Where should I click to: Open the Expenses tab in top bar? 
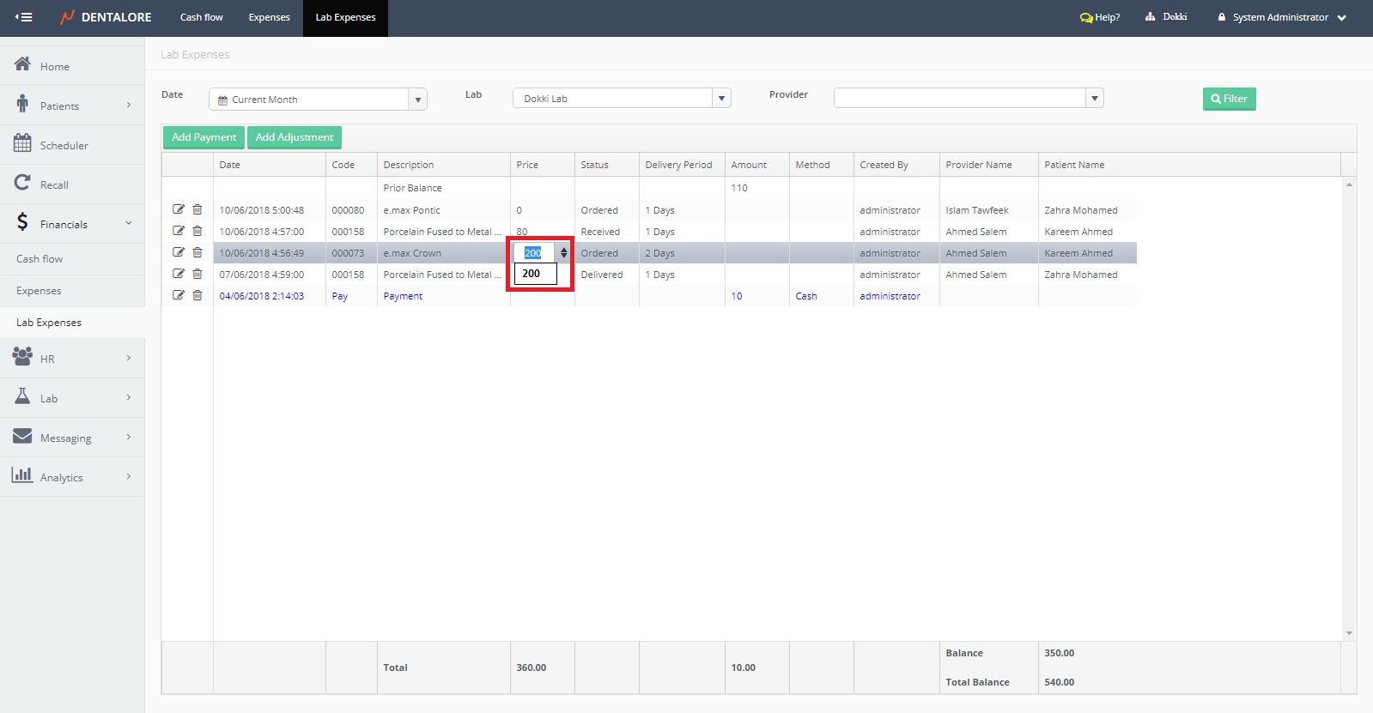[x=269, y=17]
